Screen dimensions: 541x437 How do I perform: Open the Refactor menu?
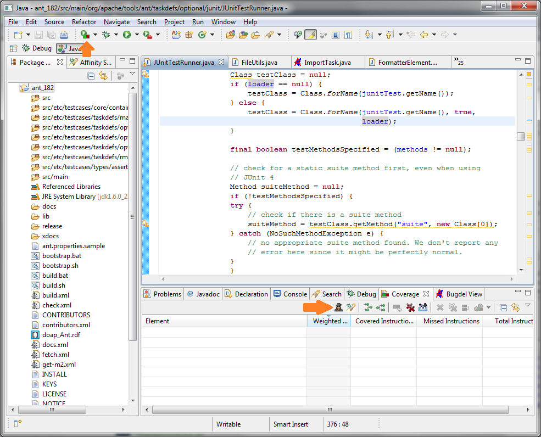click(84, 22)
